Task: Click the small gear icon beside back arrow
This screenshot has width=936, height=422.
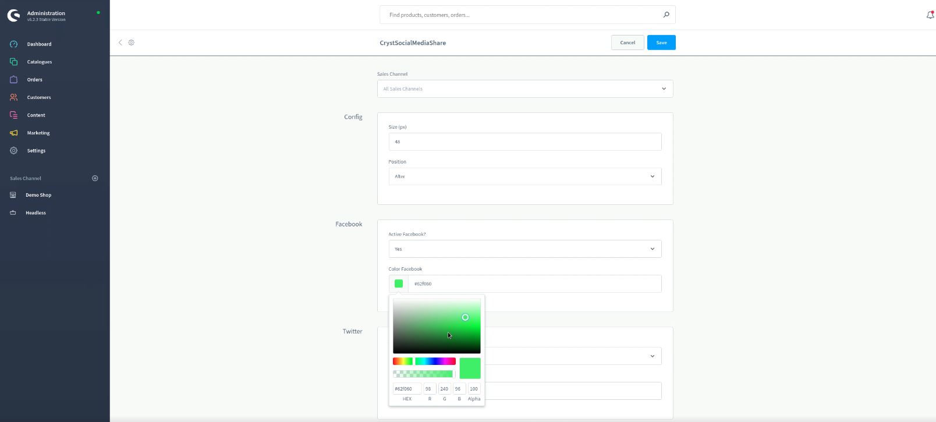Action: (x=132, y=42)
